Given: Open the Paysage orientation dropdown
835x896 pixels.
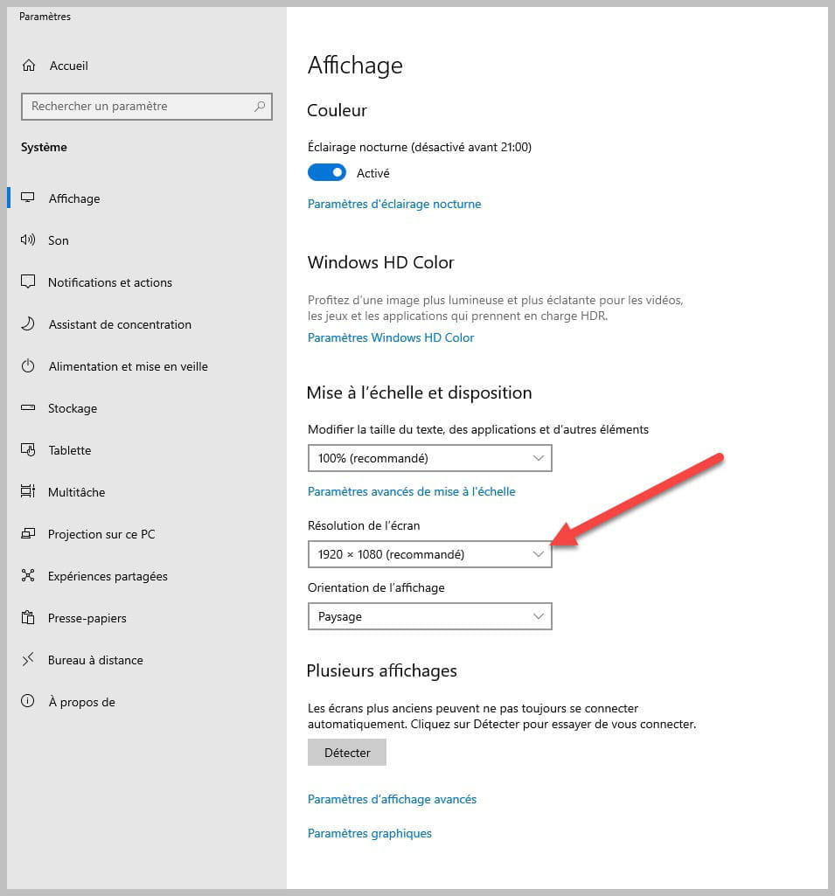Looking at the screenshot, I should 430,616.
